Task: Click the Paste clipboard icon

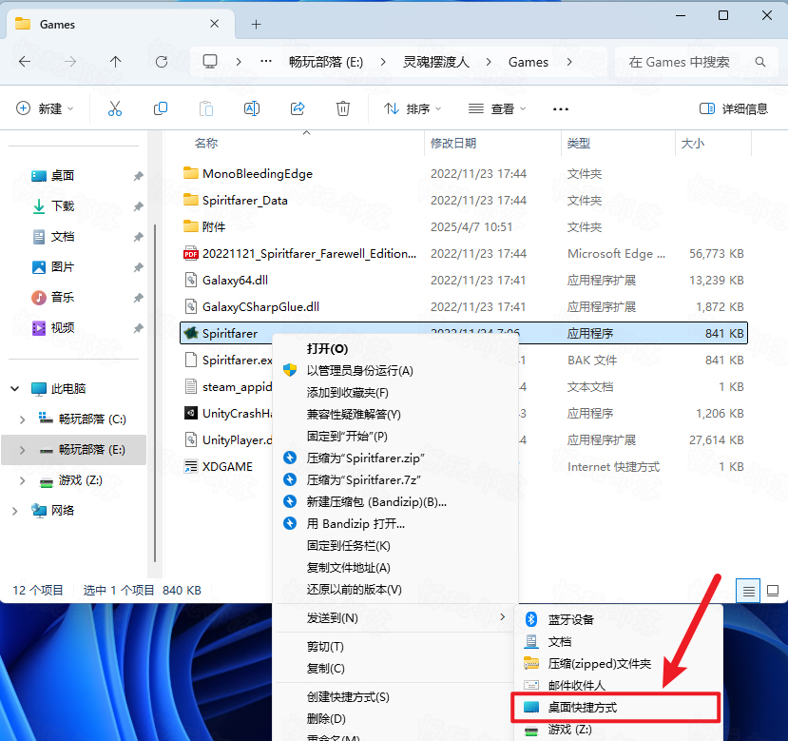Action: click(x=206, y=108)
